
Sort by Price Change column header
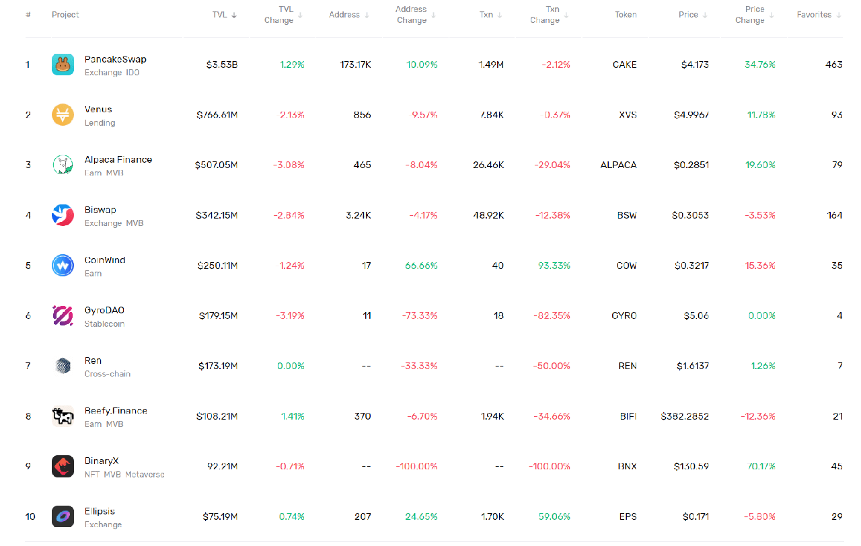coord(755,15)
